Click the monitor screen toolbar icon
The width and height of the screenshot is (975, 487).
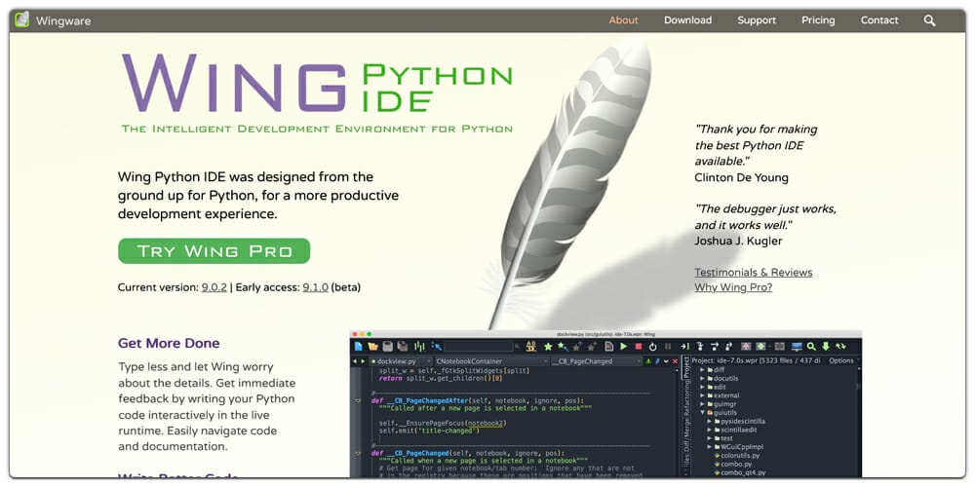[x=797, y=347]
